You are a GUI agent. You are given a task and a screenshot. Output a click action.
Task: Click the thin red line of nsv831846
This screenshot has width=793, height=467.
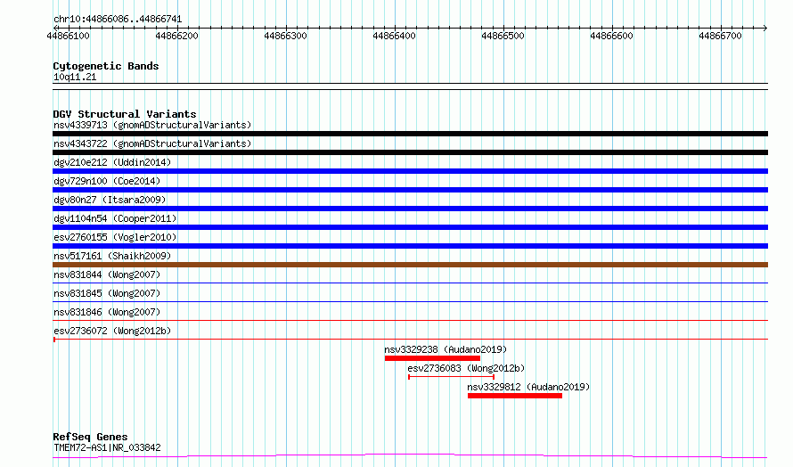[410, 321]
